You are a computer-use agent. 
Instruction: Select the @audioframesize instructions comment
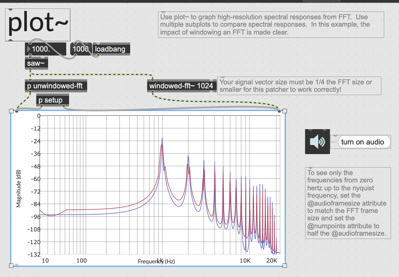point(347,203)
